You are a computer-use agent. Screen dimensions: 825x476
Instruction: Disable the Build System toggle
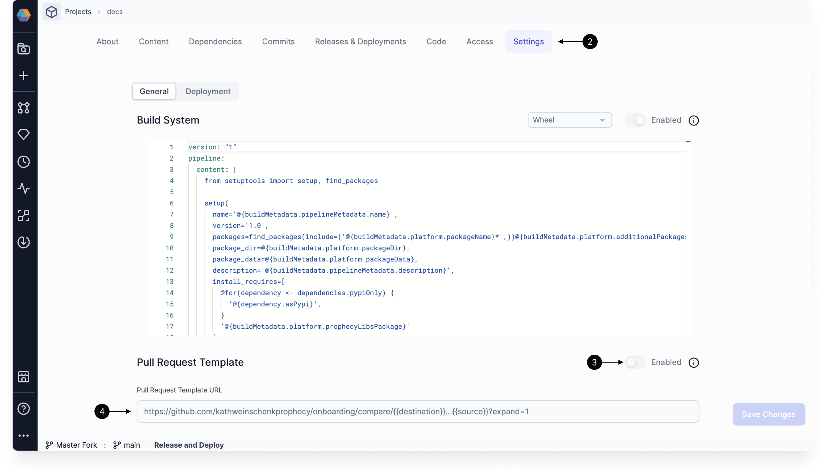click(635, 120)
